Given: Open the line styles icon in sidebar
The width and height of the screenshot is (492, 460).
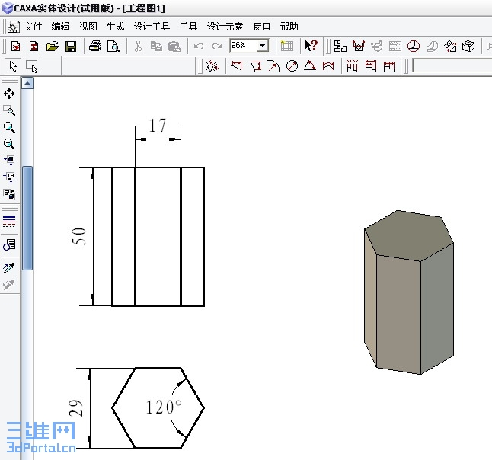Looking at the screenshot, I should coord(9,222).
